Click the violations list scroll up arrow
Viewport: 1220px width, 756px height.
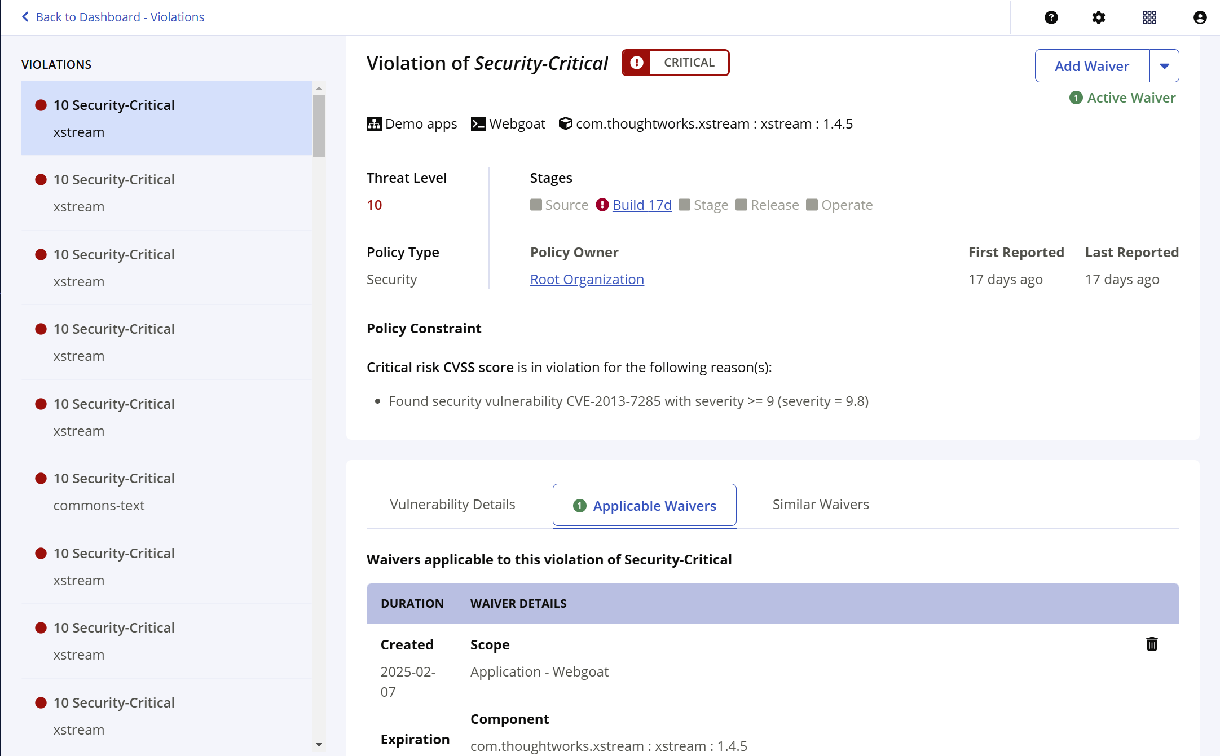pyautogui.click(x=319, y=87)
